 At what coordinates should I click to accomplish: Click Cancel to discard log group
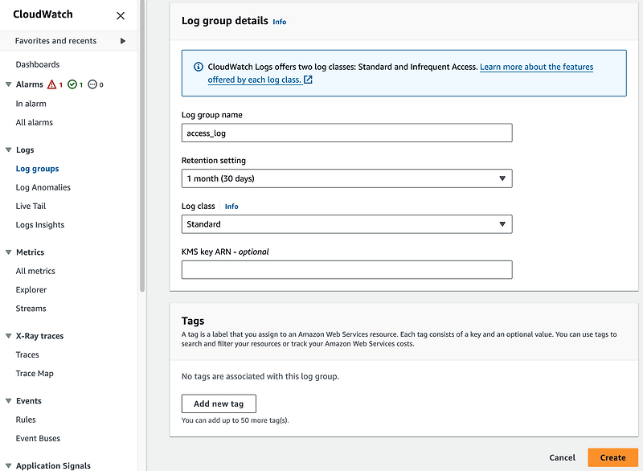[562, 457]
